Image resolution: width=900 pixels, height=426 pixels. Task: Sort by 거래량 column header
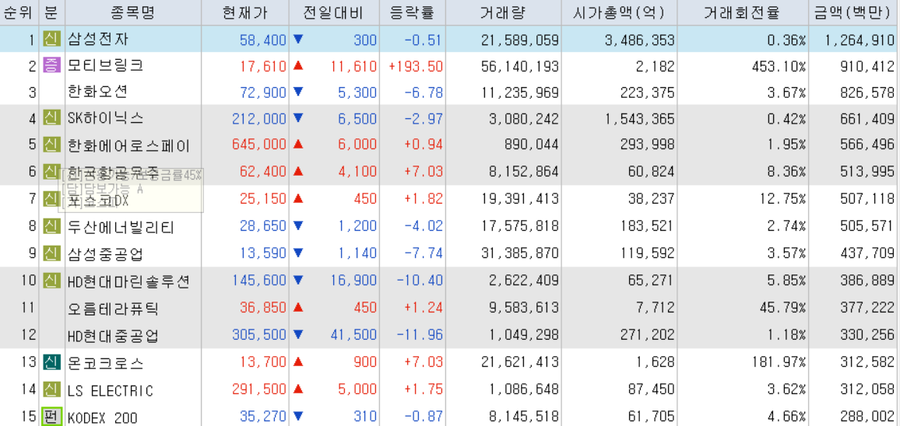coord(504,12)
